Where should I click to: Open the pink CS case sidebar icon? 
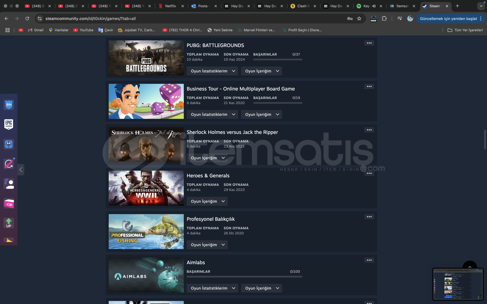(9, 203)
